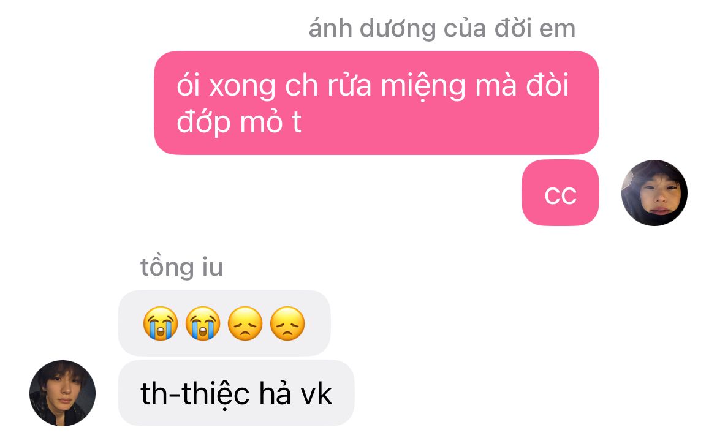Select the pink cc message bubble
717x438 pixels.
pos(560,192)
